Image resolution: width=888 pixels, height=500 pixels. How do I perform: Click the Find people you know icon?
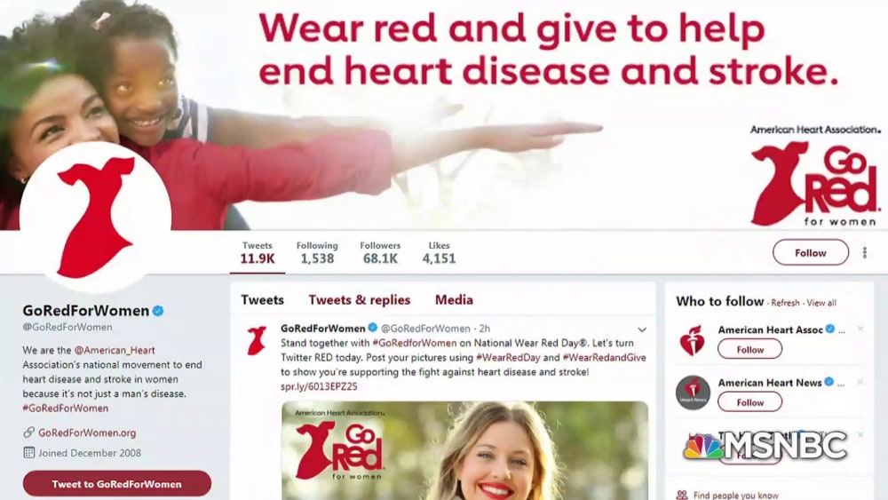point(682,495)
